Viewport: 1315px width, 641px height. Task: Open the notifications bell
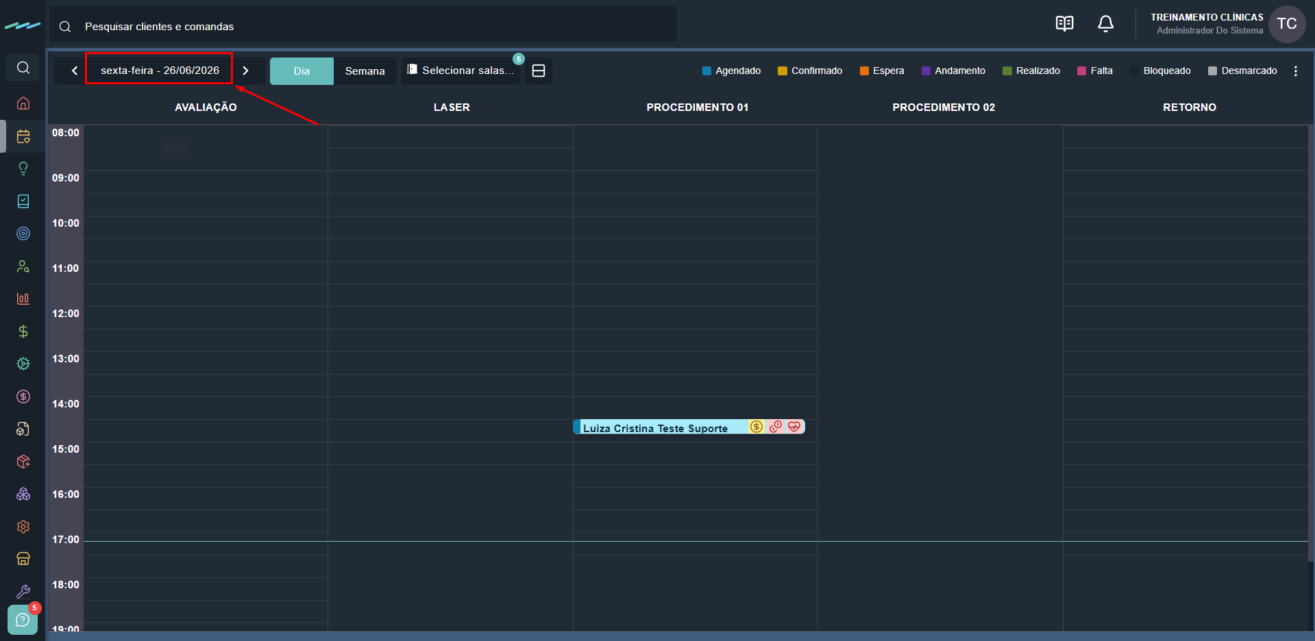[1105, 24]
